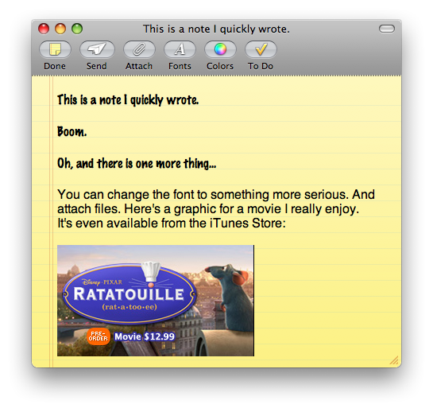Close the note window red button
The width and height of the screenshot is (433, 412).
pos(44,29)
